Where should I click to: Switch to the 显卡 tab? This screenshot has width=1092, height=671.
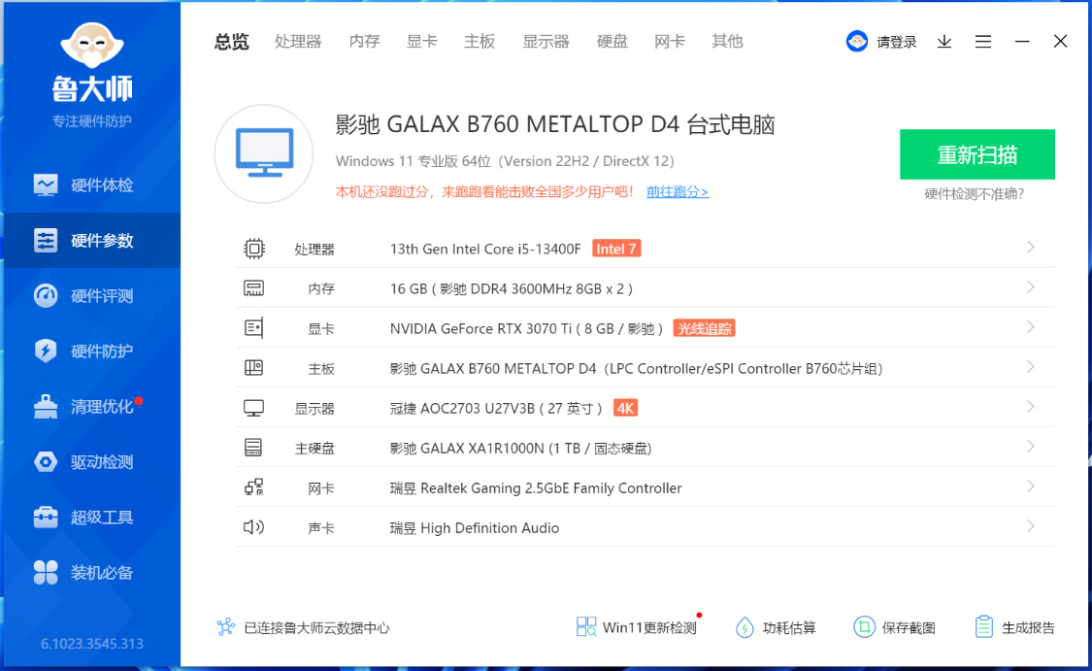point(422,42)
